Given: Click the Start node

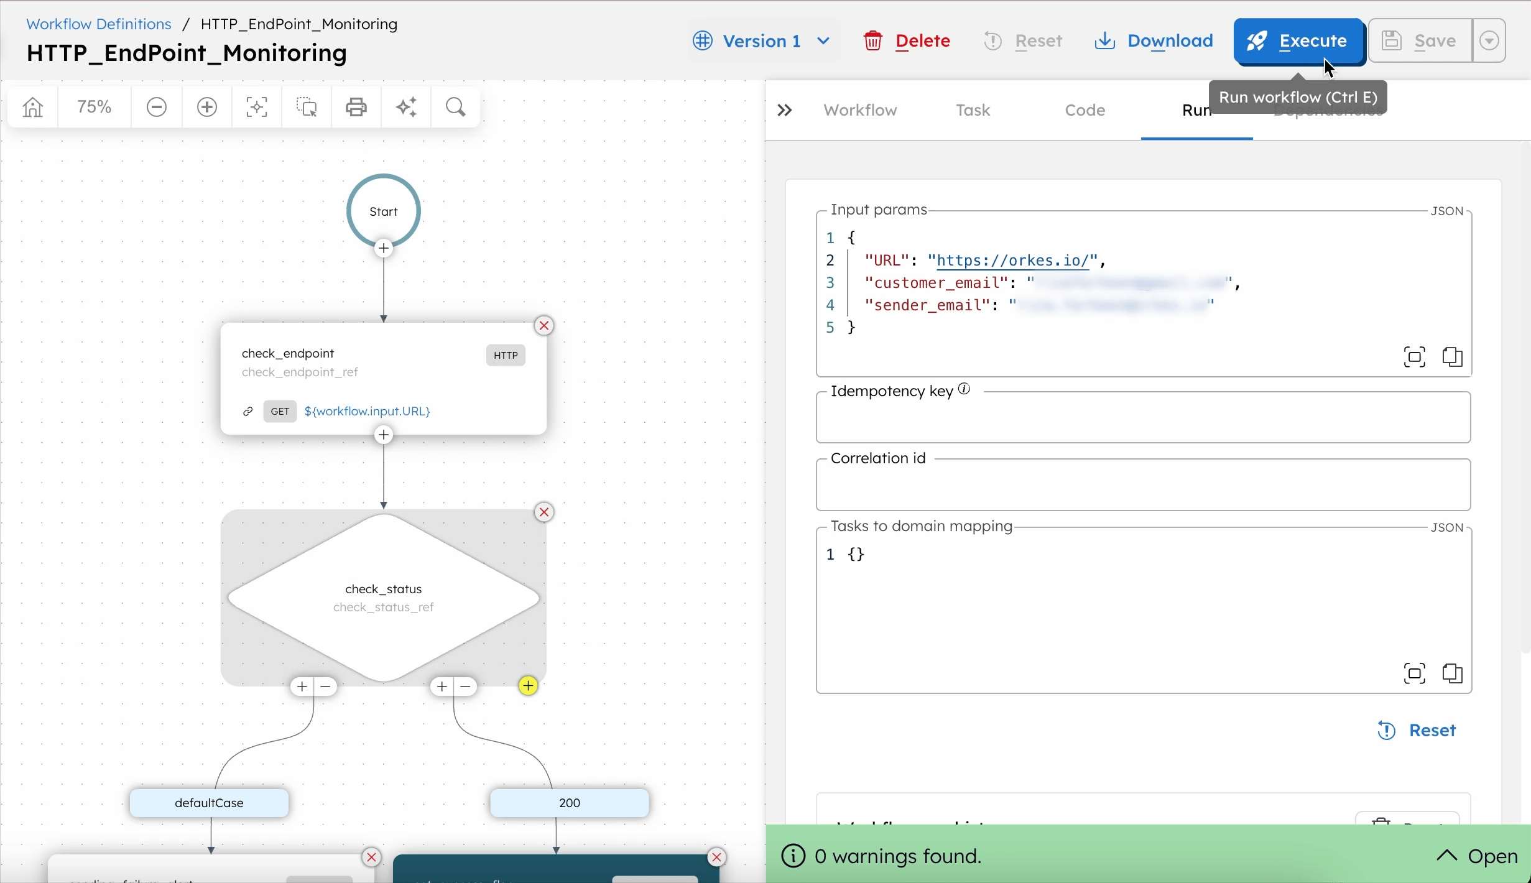Looking at the screenshot, I should [x=384, y=211].
